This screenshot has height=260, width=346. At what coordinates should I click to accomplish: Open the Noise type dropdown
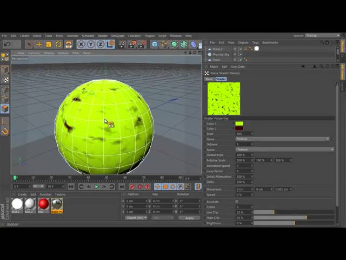point(282,139)
